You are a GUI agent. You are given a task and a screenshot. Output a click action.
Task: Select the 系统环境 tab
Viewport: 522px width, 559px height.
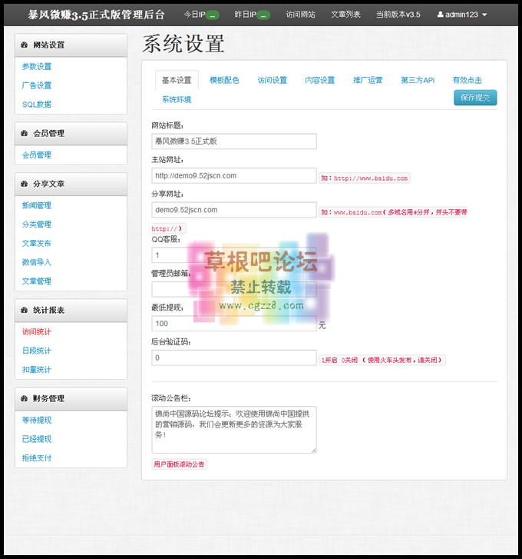click(x=177, y=100)
